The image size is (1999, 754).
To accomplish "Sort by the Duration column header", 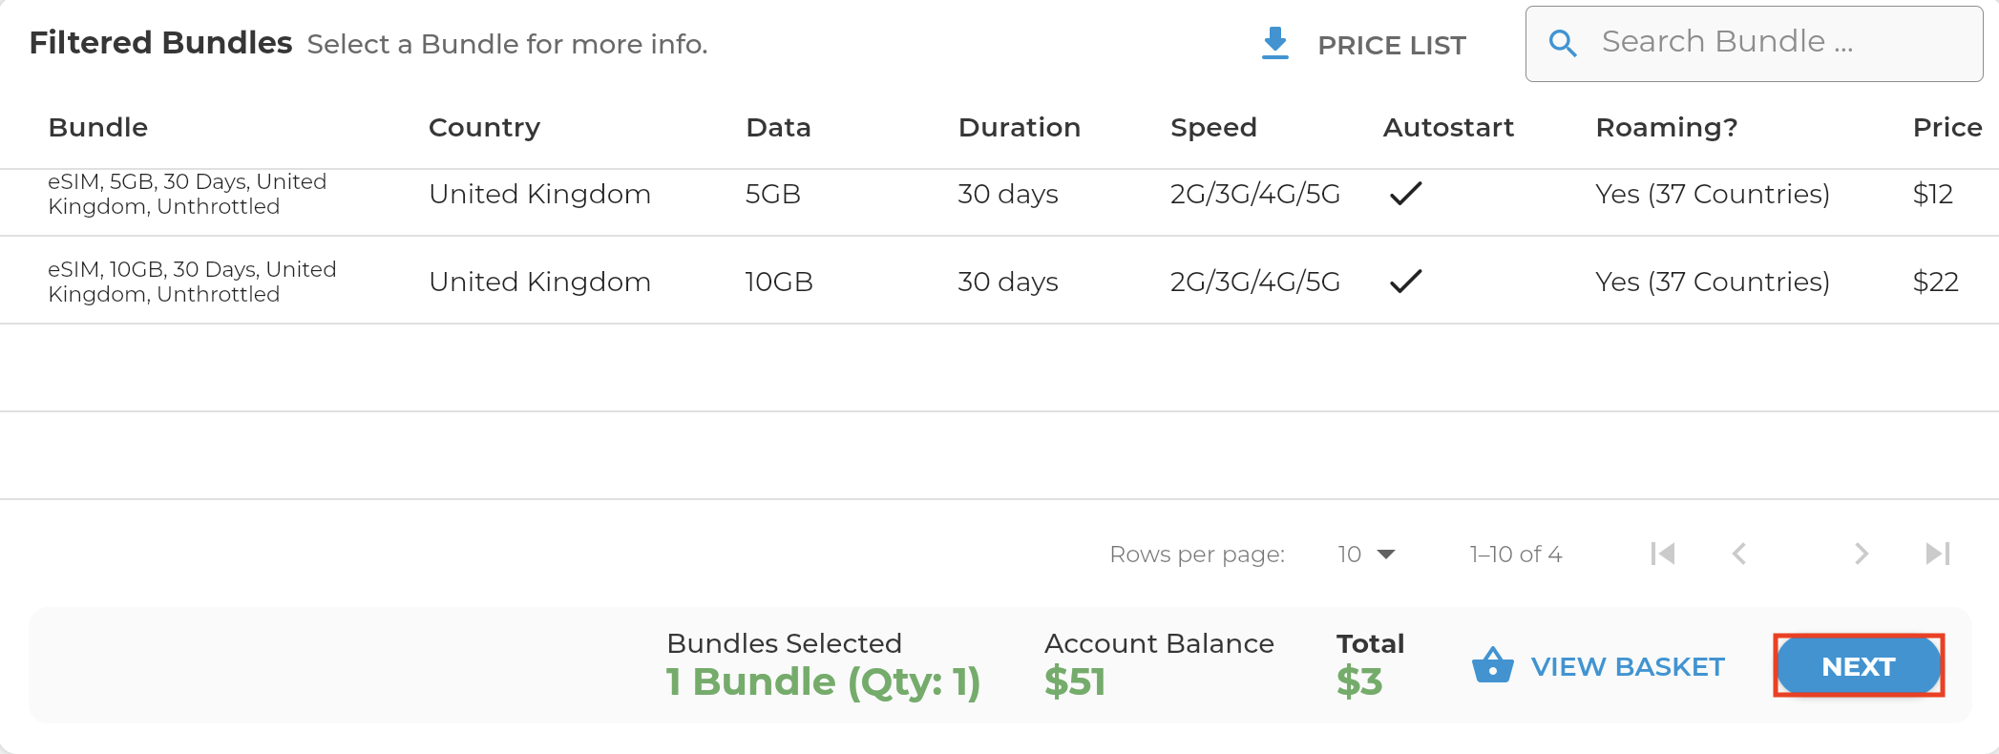I will pyautogui.click(x=1019, y=127).
